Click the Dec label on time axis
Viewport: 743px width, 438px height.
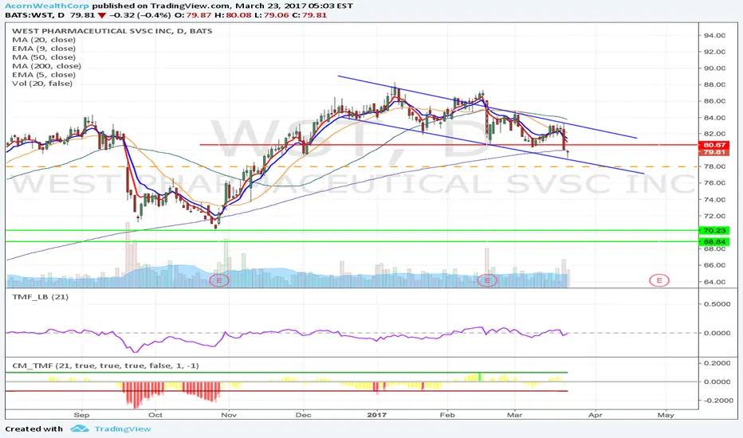point(303,415)
